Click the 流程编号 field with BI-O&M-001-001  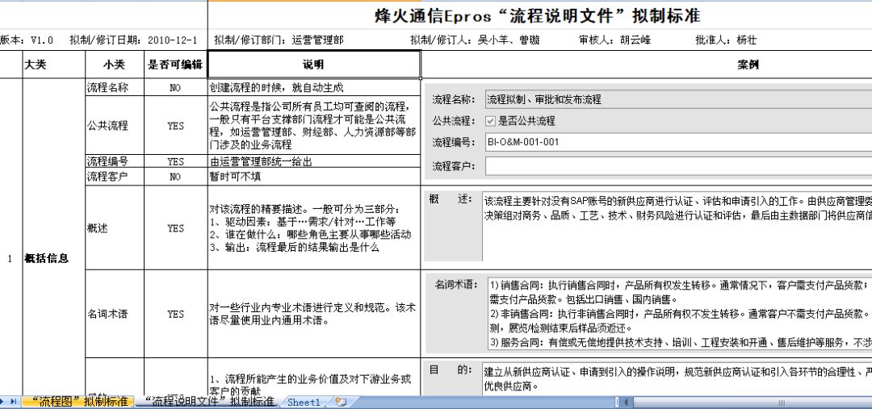pos(677,143)
